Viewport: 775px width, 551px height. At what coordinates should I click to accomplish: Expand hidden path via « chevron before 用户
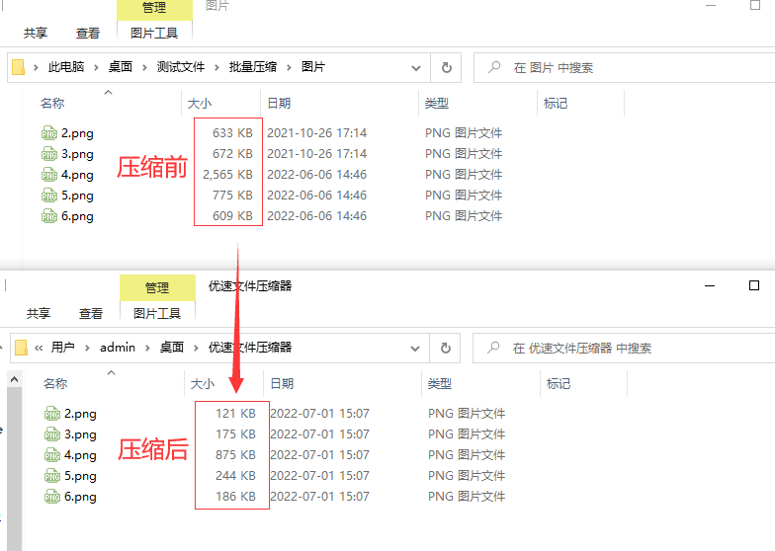click(x=39, y=349)
